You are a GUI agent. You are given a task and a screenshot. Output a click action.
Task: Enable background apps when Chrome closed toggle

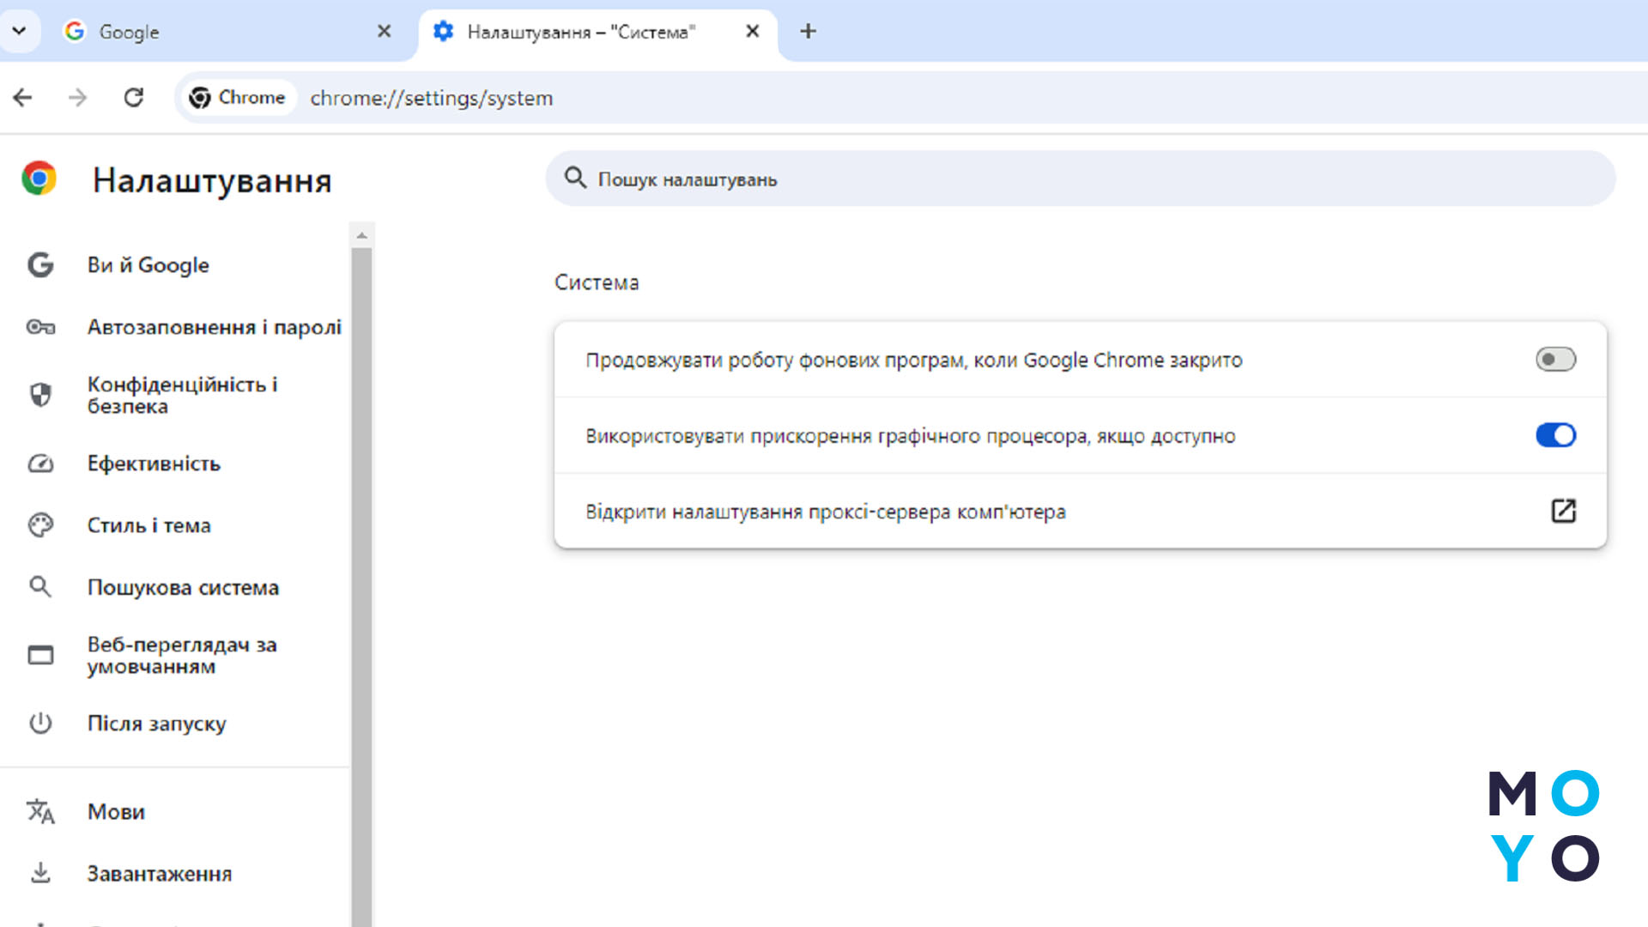tap(1555, 360)
